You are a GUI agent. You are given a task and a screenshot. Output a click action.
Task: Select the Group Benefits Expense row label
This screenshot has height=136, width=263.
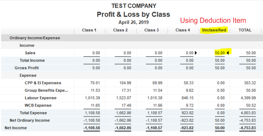pyautogui.click(x=46, y=90)
